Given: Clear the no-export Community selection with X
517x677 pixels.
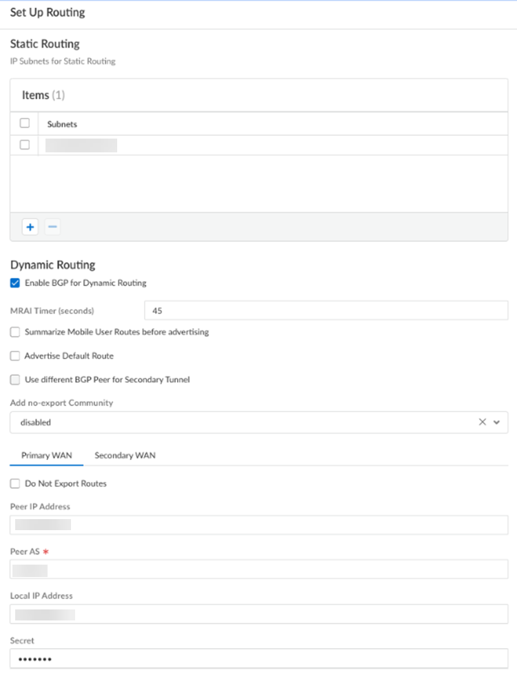Looking at the screenshot, I should tap(483, 422).
